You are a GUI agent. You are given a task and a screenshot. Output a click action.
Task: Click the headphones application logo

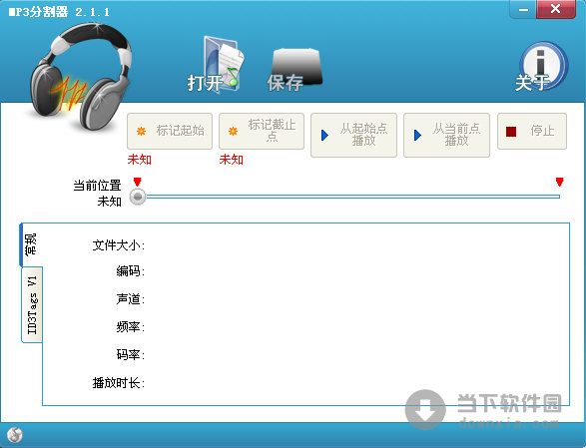pos(80,77)
